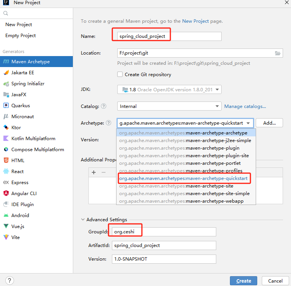Screen dimensions: 291x286
Task: Click the project Name input field
Action: click(169, 36)
